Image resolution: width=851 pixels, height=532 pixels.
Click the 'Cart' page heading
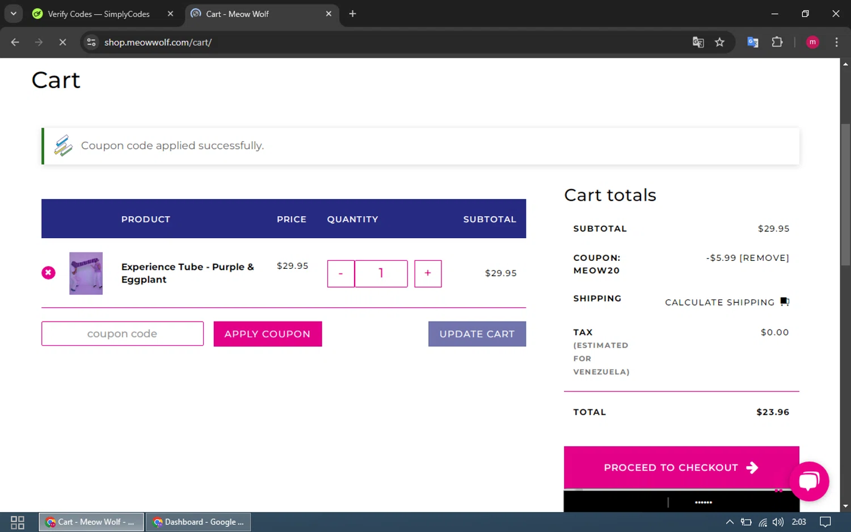56,80
